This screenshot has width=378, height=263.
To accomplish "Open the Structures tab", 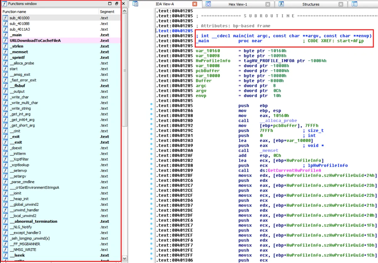I will [311, 4].
